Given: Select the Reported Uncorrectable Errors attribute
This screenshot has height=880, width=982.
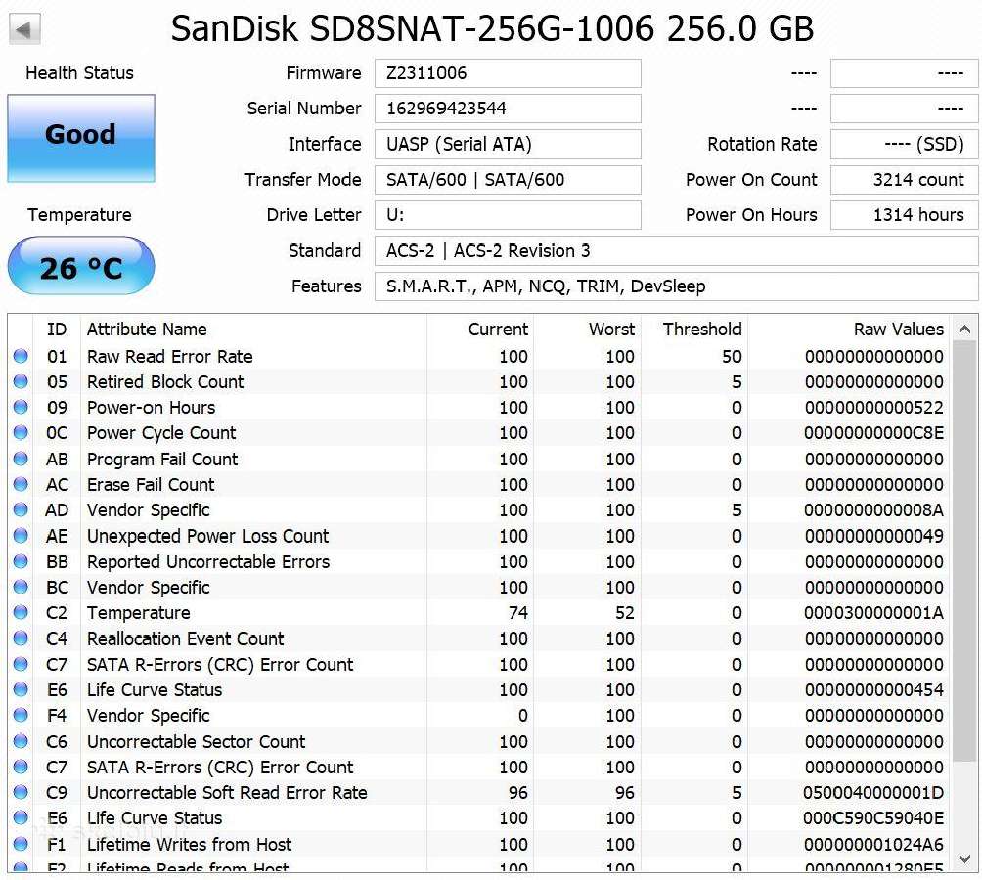Looking at the screenshot, I should click(480, 561).
